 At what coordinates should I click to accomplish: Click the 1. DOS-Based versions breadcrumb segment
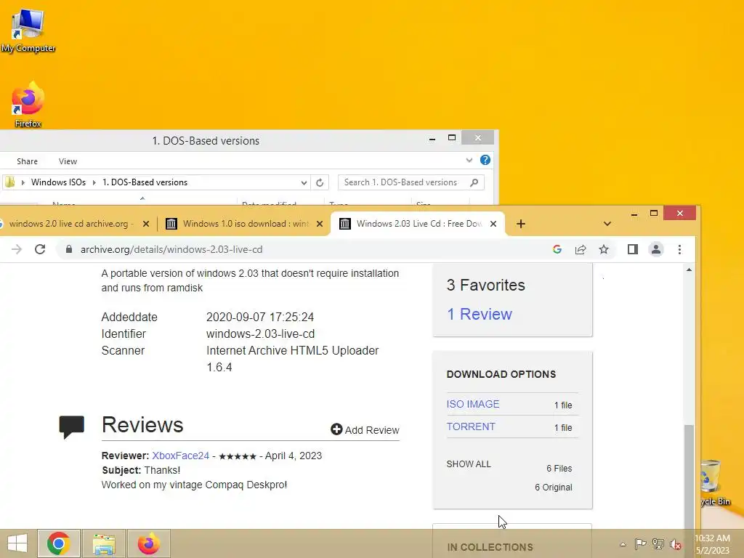[x=145, y=182]
